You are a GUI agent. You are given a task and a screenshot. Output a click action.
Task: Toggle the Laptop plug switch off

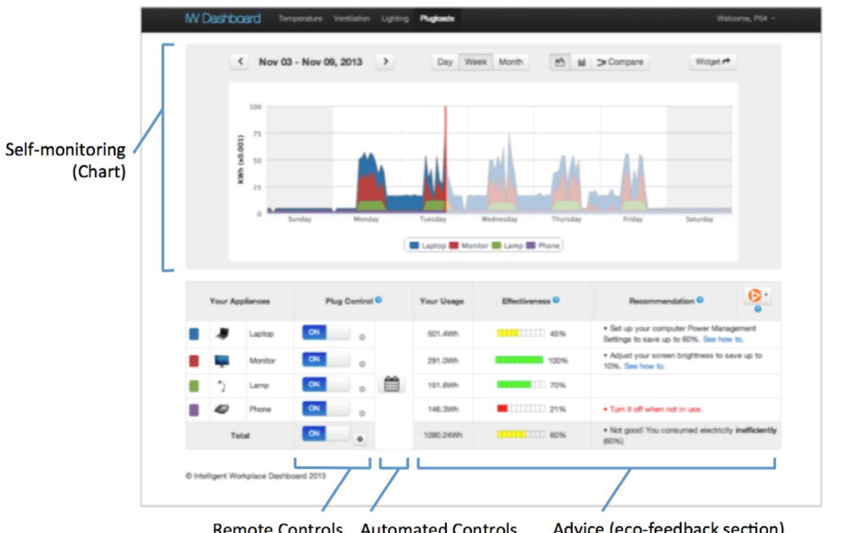pos(325,333)
